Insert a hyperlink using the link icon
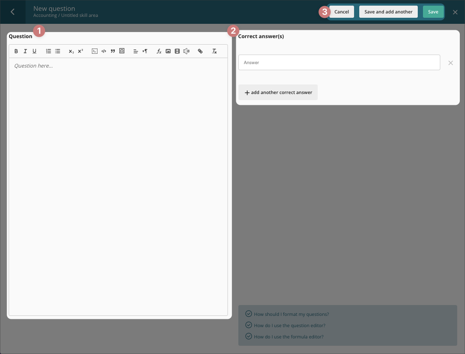Viewport: 465px width, 354px height. point(200,51)
